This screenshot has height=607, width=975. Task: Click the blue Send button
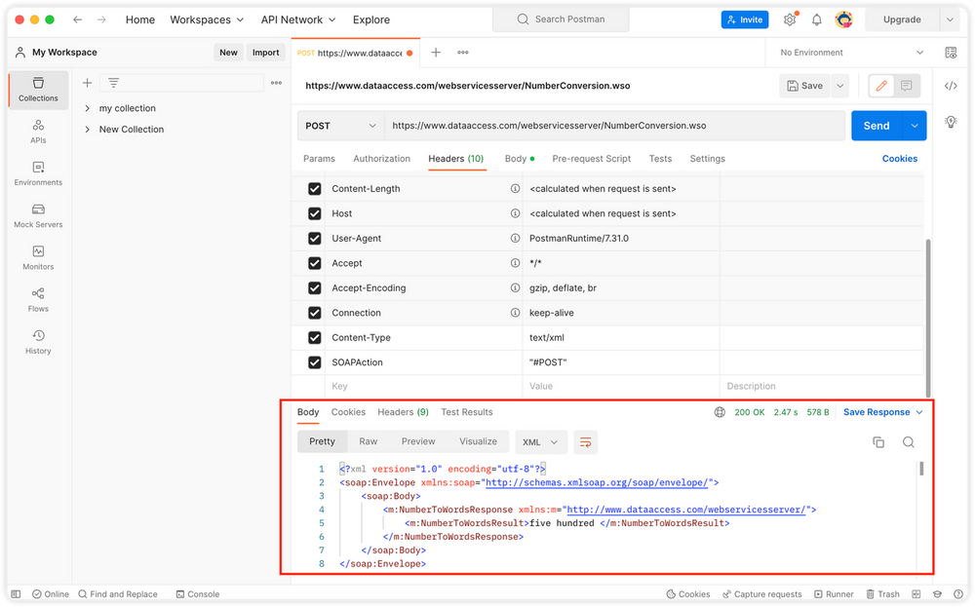pyautogui.click(x=876, y=126)
